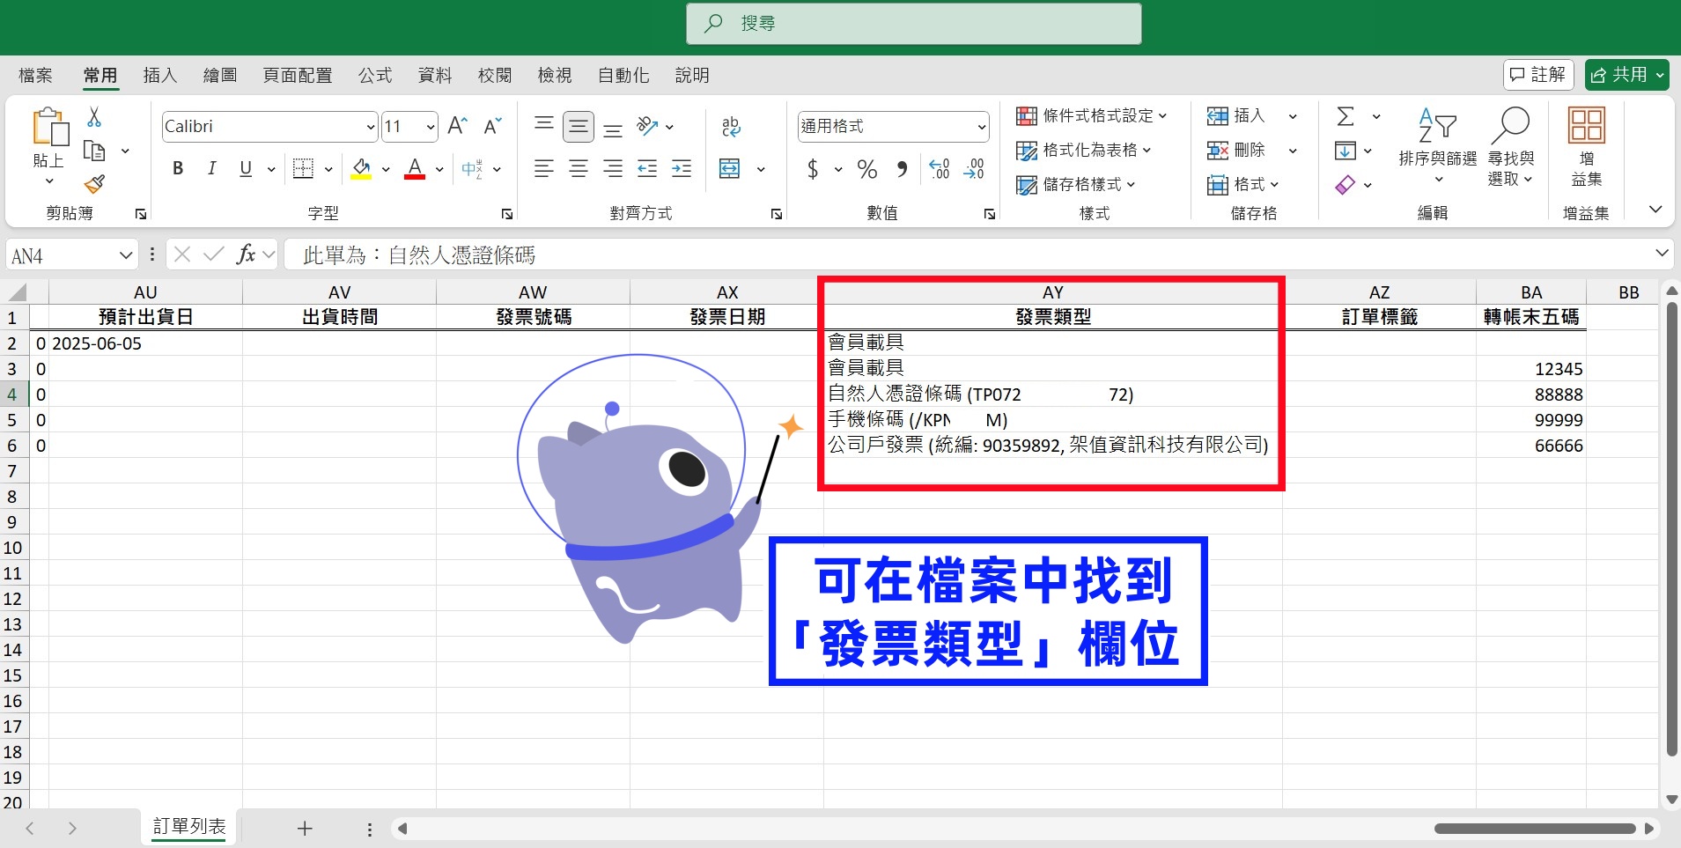Viewport: 1681px width, 848px height.
Task: Click the AutoSum sigma icon
Action: [x=1345, y=116]
